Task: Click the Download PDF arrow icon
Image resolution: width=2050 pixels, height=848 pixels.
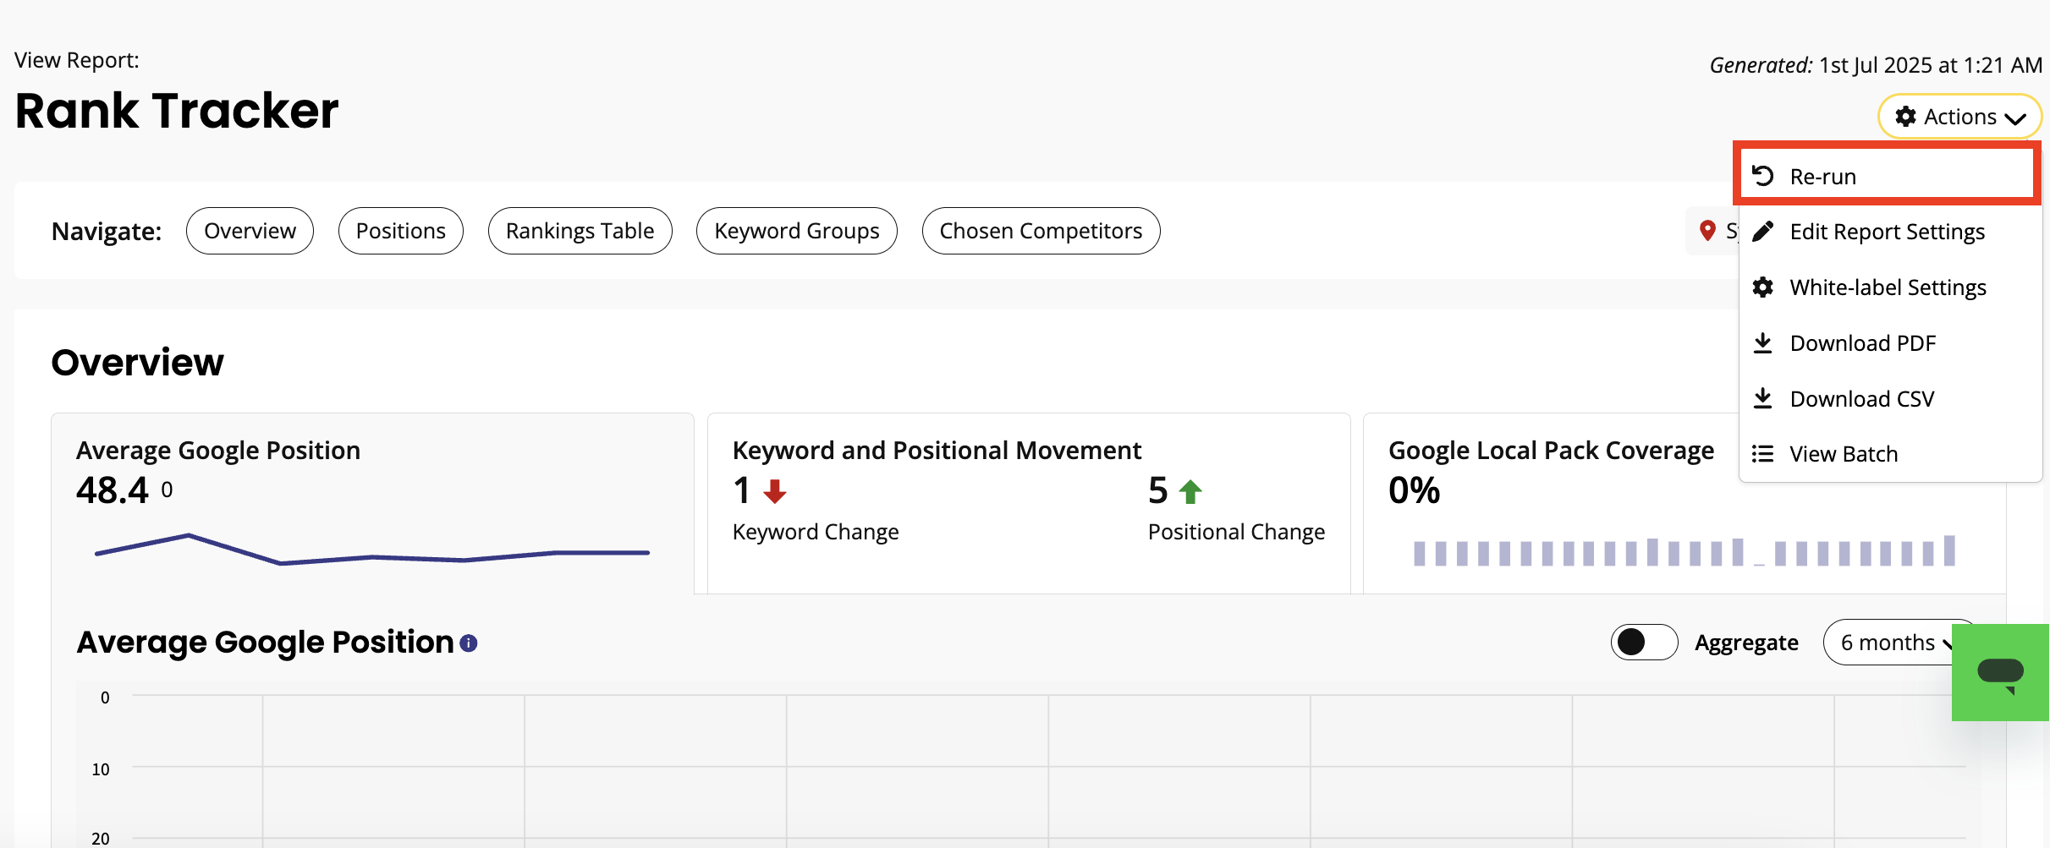Action: (1762, 343)
